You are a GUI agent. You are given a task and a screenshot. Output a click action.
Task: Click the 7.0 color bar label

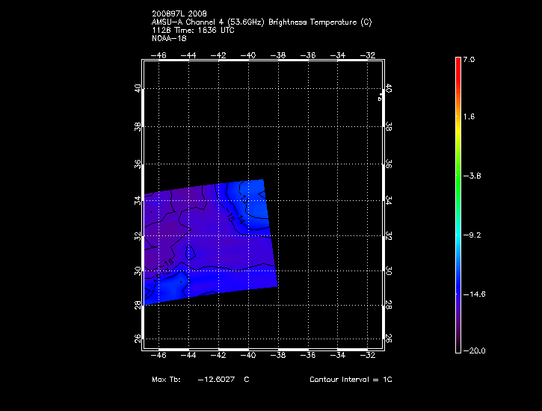coord(468,59)
